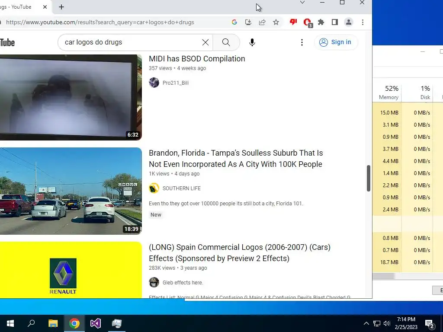
Task: Go to Gleb effects here channel name
Action: tap(183, 283)
